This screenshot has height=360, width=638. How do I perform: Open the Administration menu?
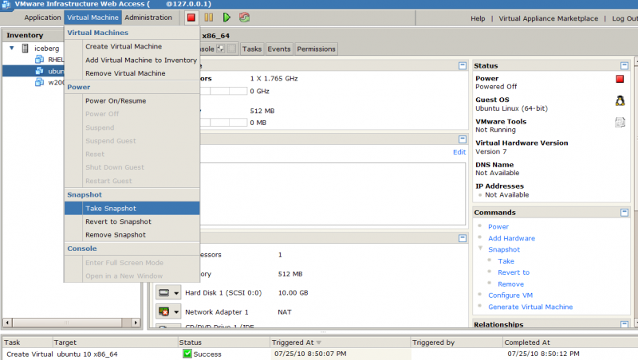(x=148, y=18)
